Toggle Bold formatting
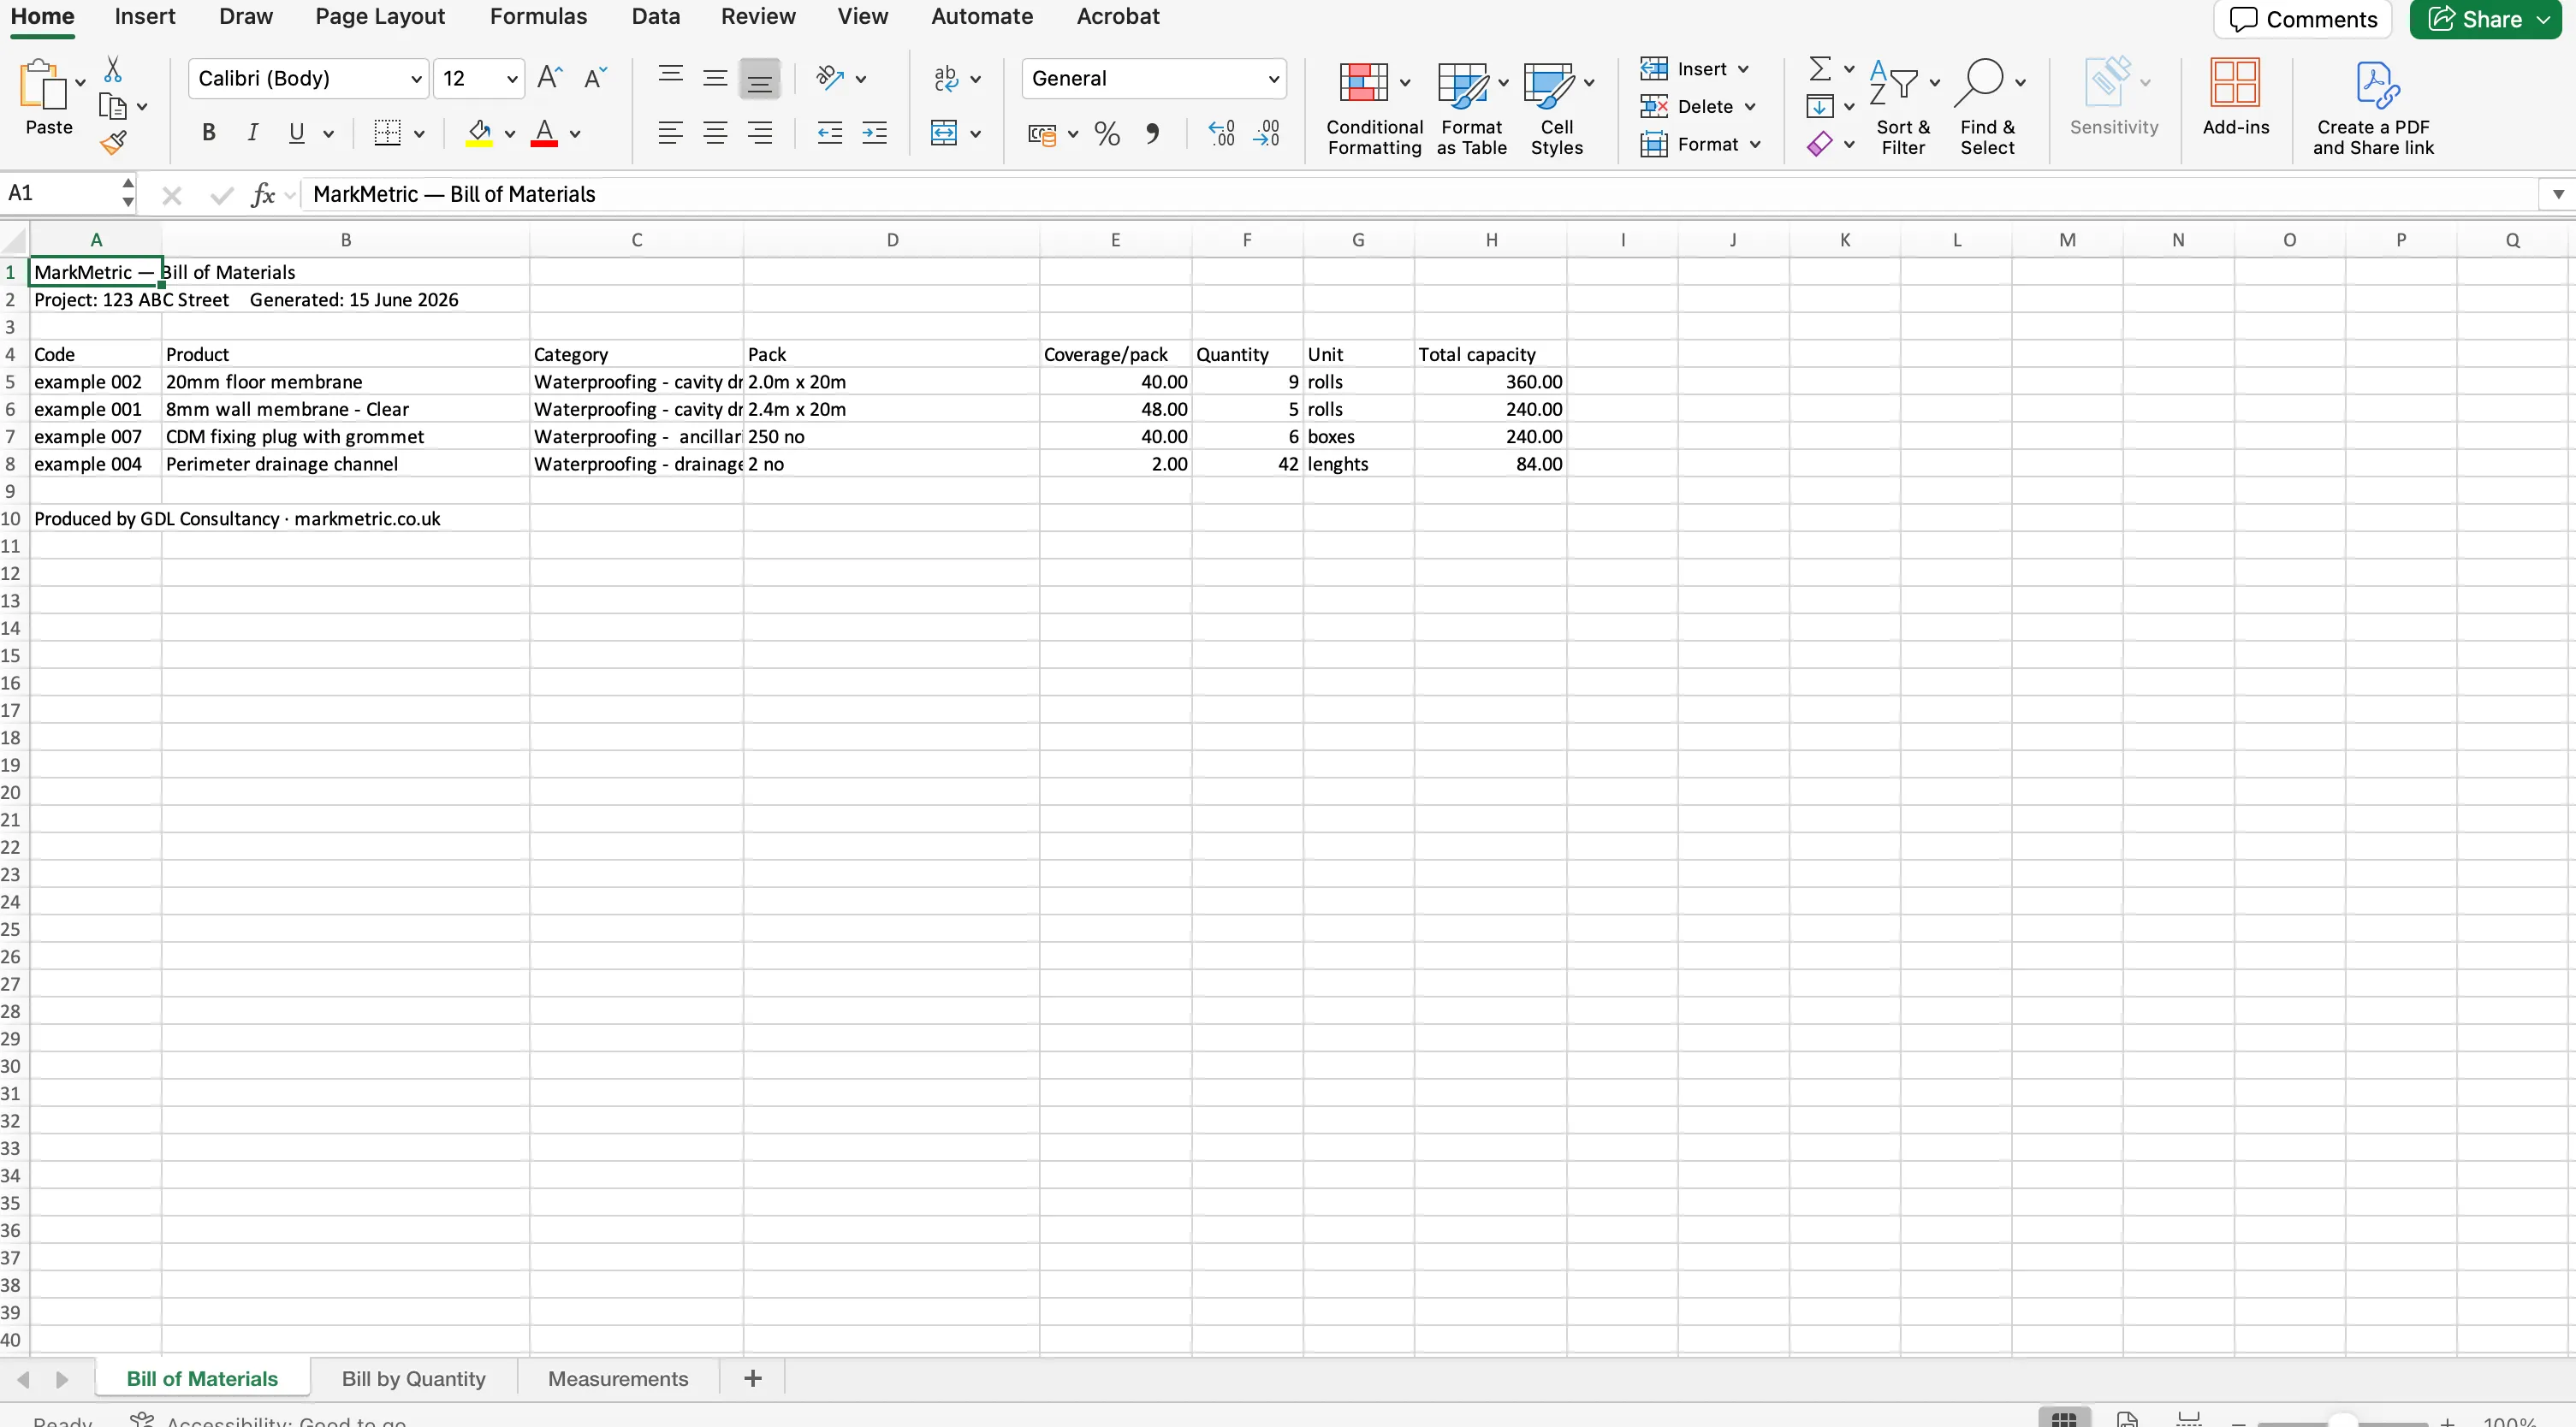Image resolution: width=2576 pixels, height=1427 pixels. (x=208, y=133)
